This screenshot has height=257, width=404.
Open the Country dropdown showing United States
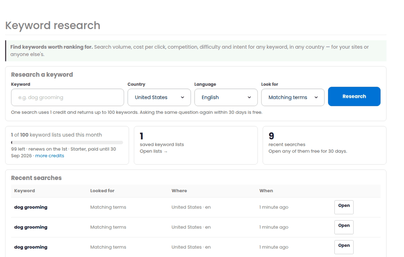(159, 97)
